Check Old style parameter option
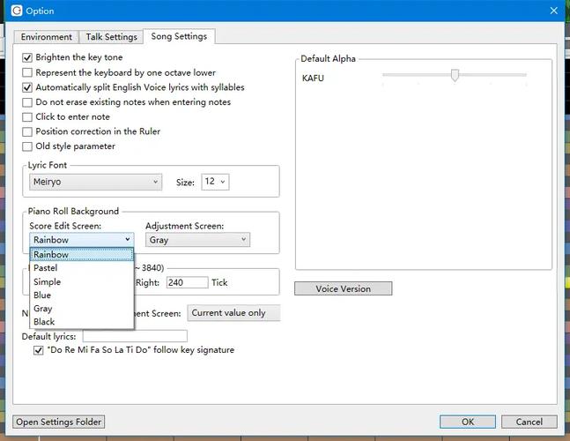Viewport: 570px width, 441px height. (x=27, y=146)
